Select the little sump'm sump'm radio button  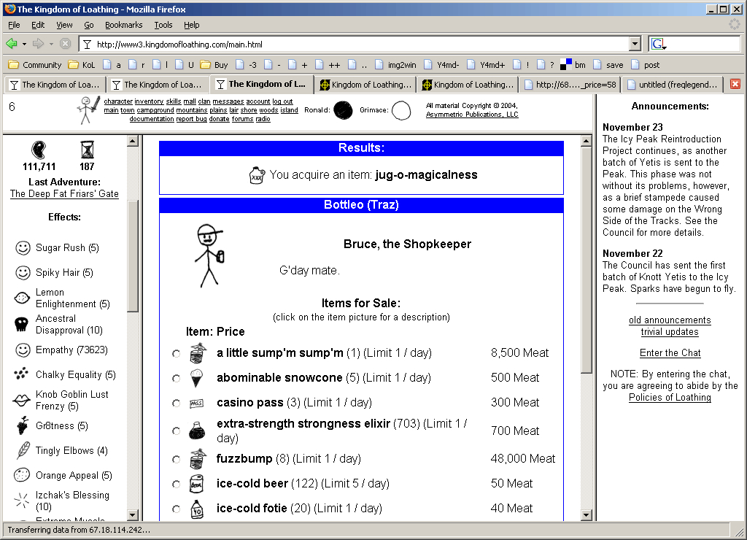point(177,354)
